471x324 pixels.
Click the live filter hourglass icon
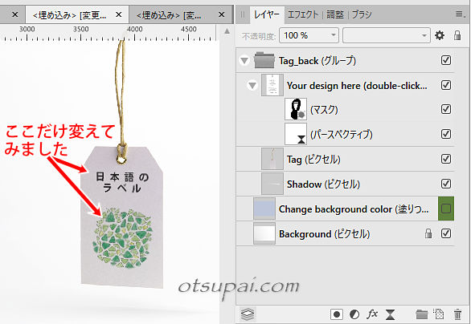pos(390,314)
